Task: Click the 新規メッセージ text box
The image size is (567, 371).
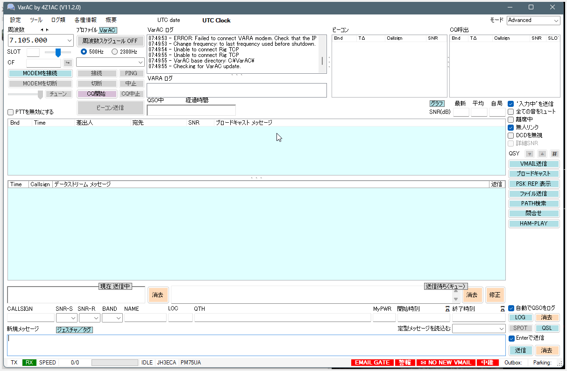Action: click(x=256, y=345)
